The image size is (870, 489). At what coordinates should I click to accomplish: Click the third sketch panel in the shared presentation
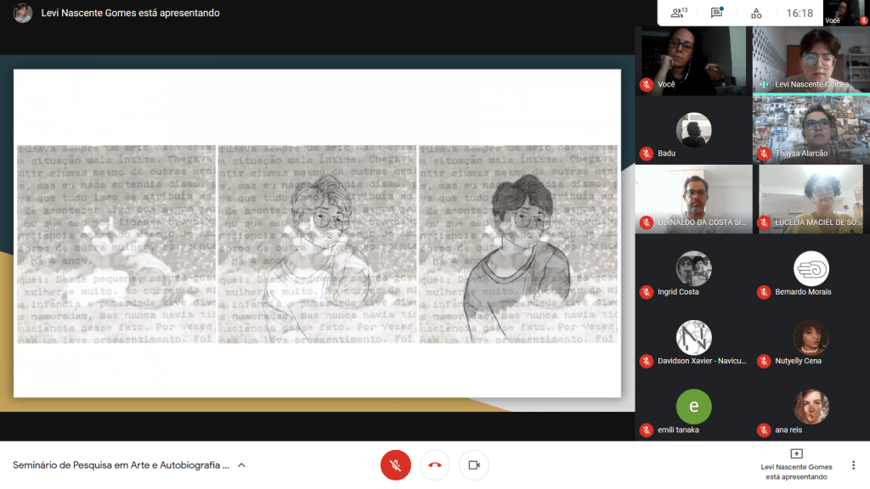tap(517, 244)
